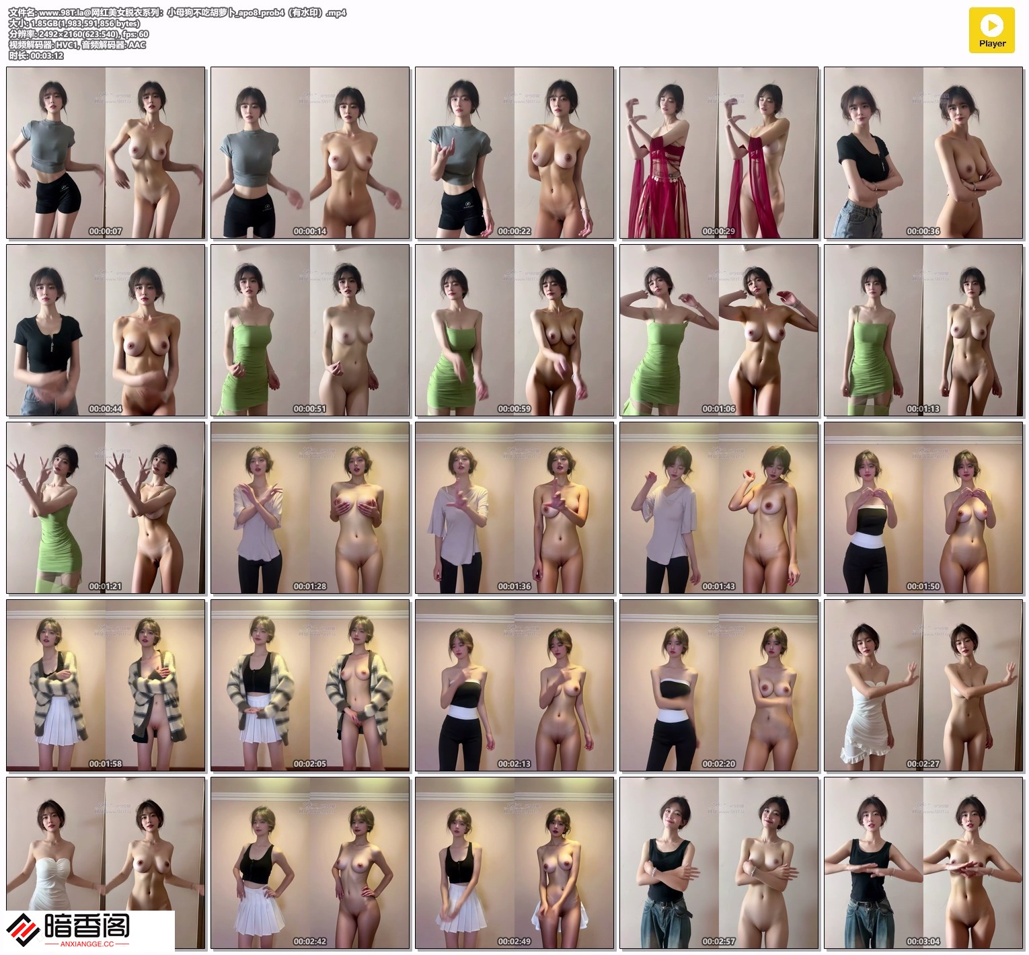
Task: Click the file size info line
Action: point(75,24)
